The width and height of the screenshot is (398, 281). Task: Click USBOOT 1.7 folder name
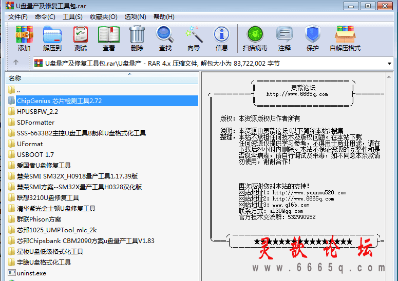point(35,154)
